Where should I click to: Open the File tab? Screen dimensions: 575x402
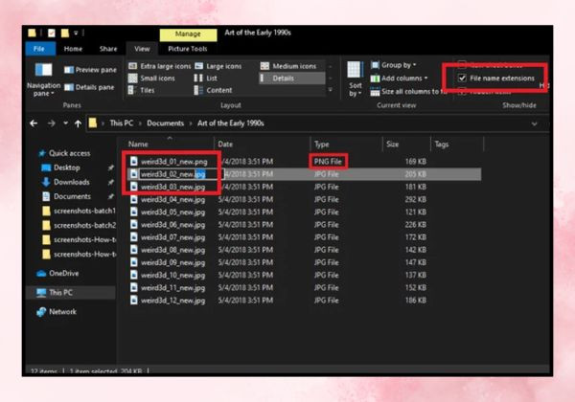pyautogui.click(x=39, y=49)
